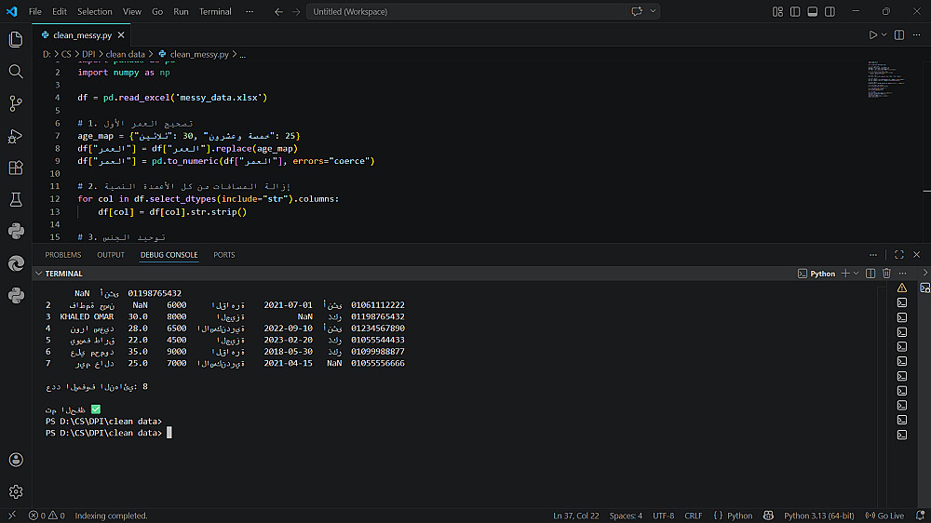Toggle the bottom panel layout button
The width and height of the screenshot is (931, 523).
[x=813, y=11]
